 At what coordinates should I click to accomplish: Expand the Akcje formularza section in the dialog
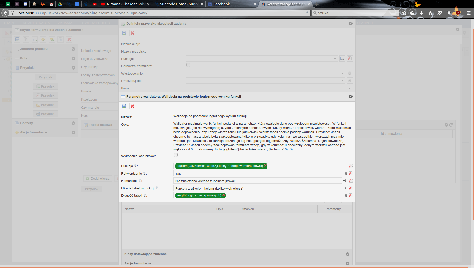348,263
